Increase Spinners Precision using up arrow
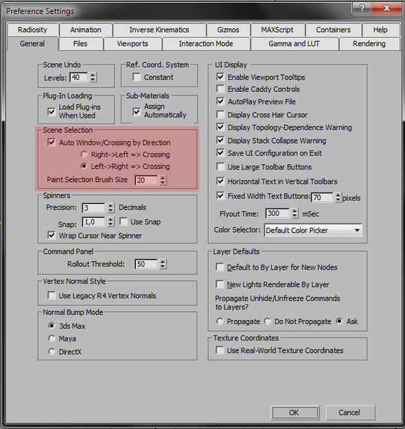 click(x=111, y=205)
